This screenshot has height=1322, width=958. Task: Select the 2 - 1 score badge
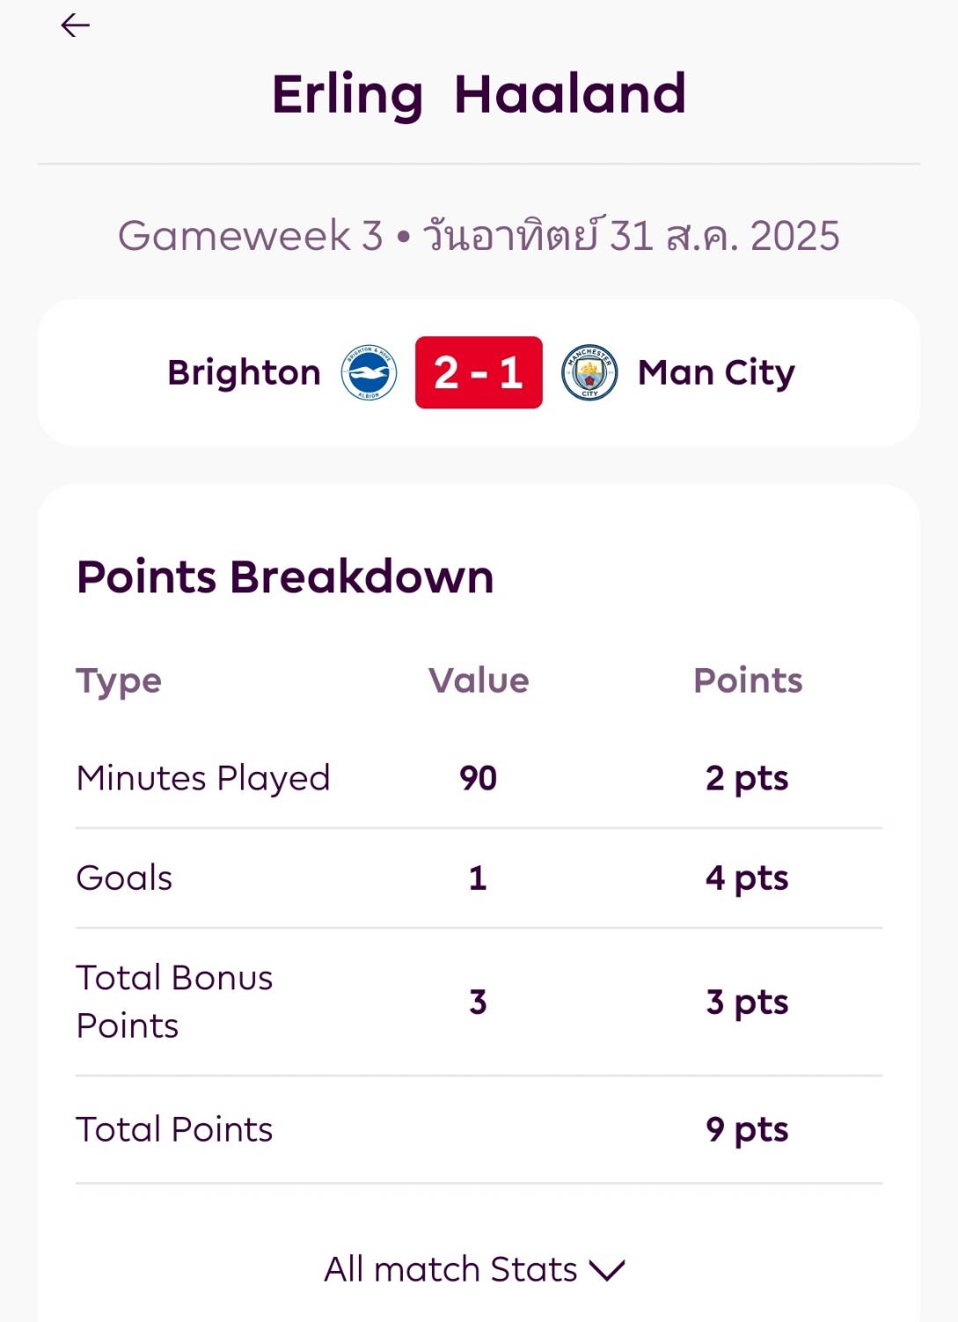(479, 372)
